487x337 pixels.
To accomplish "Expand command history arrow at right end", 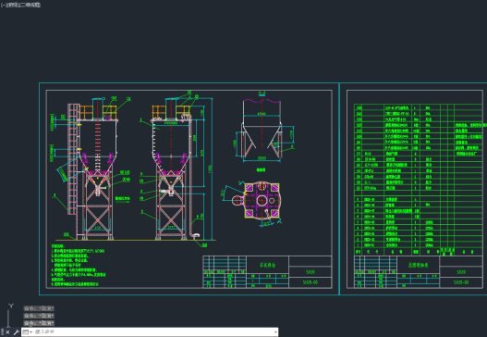I will pyautogui.click(x=275, y=332).
